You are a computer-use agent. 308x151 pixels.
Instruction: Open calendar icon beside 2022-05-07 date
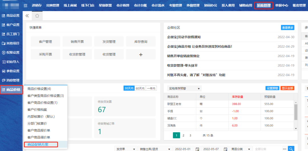coord(226,149)
